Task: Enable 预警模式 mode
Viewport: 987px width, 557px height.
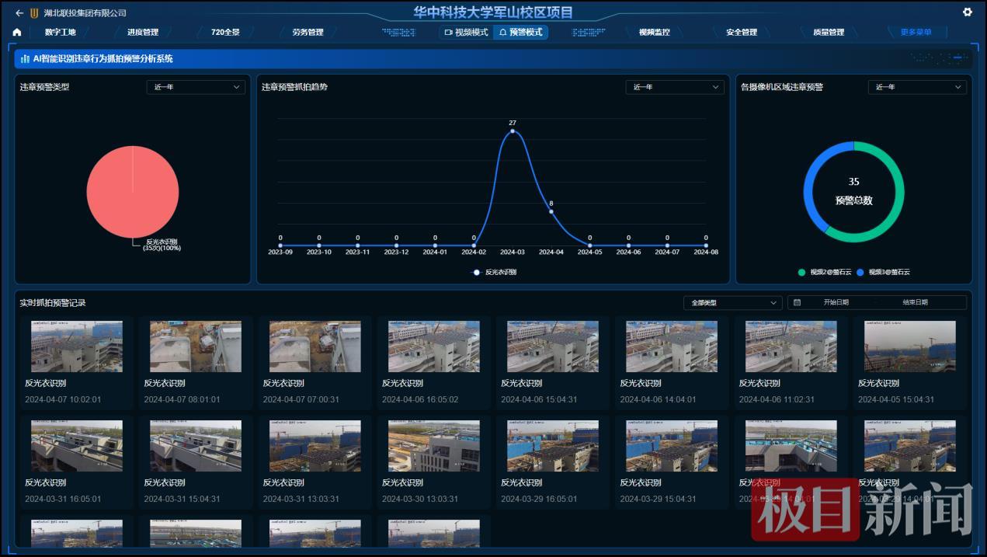Action: tap(523, 32)
